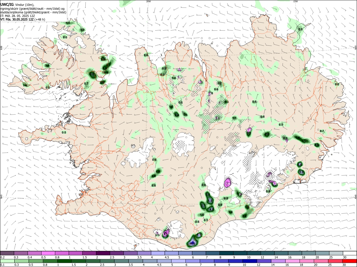Click the palest green 0.1 swatch in bottom legend row

(x=7, y=261)
